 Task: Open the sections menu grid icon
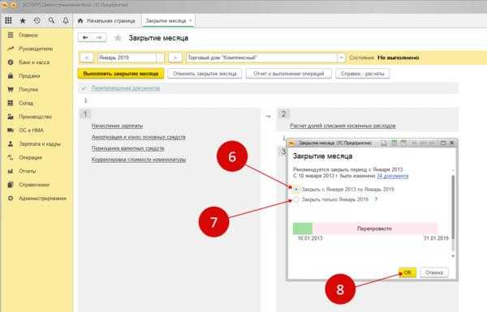(x=8, y=21)
